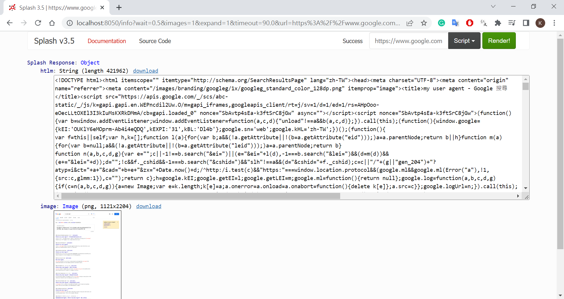564x299 pixels.
Task: Open the media control playlist icon
Action: pyautogui.click(x=512, y=23)
